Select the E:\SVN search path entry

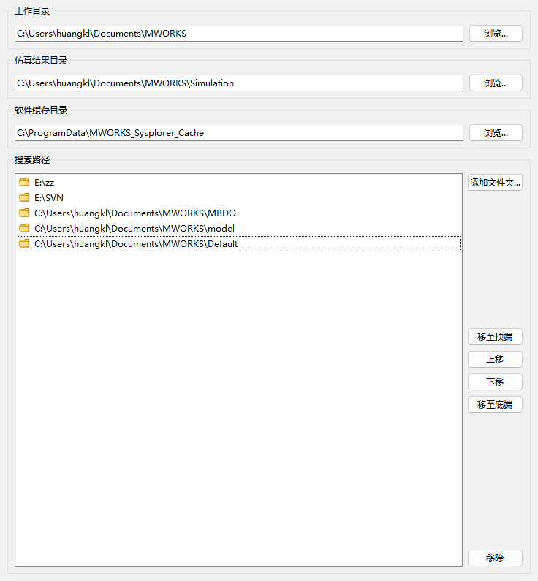tap(49, 198)
